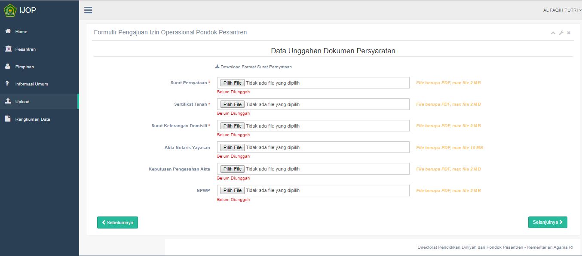Image resolution: width=582 pixels, height=256 pixels.
Task: Choose file for Surat Pernyataan
Action: point(232,83)
